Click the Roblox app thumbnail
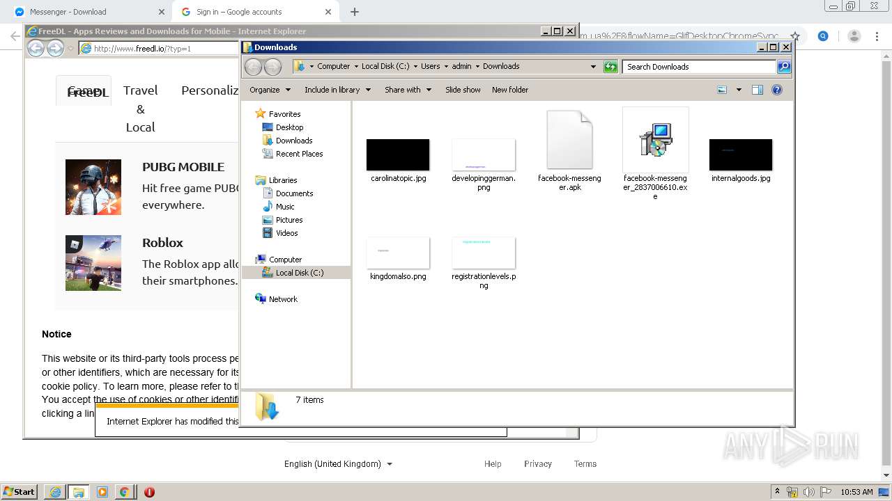The height and width of the screenshot is (501, 892). pos(93,263)
